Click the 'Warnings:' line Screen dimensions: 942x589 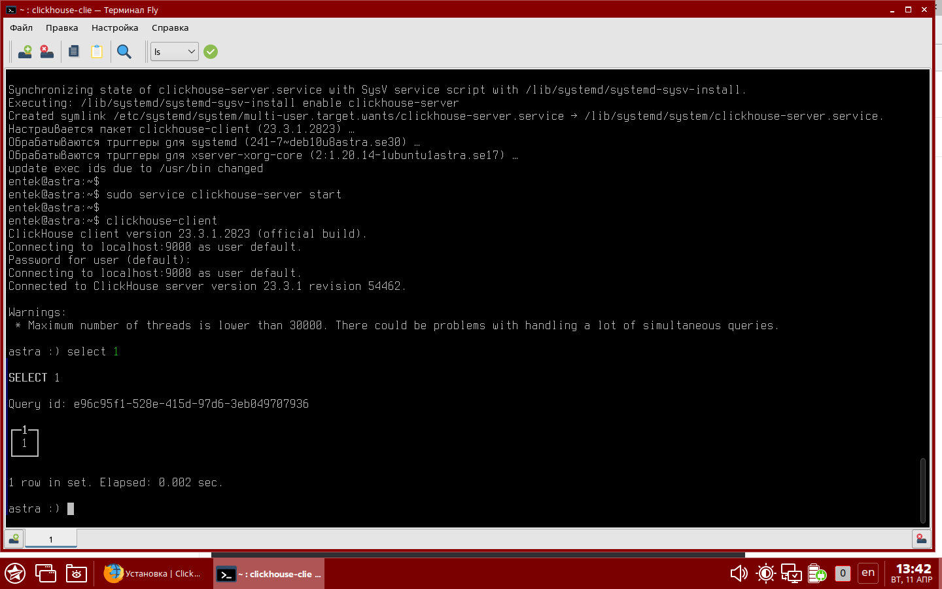pyautogui.click(x=37, y=312)
